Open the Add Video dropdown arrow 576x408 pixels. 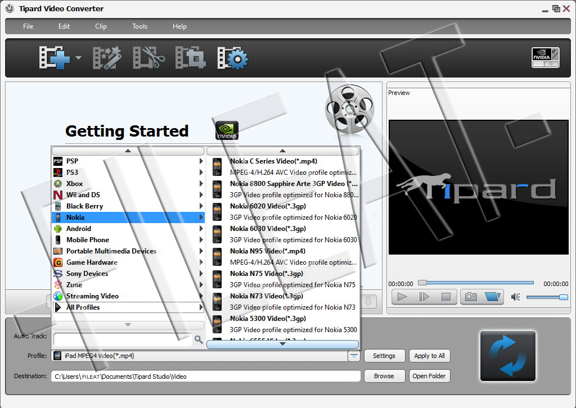click(78, 58)
